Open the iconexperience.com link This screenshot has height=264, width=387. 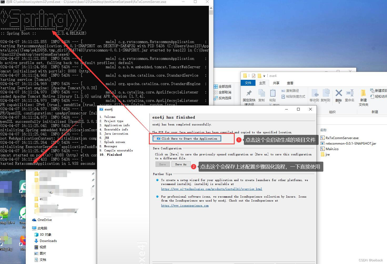(185, 205)
